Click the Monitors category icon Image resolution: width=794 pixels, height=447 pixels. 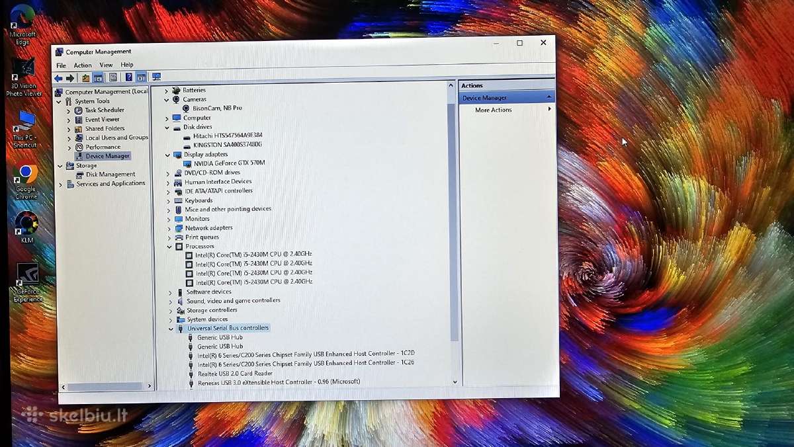[178, 219]
